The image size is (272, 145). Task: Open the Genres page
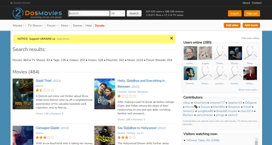coord(78,25)
